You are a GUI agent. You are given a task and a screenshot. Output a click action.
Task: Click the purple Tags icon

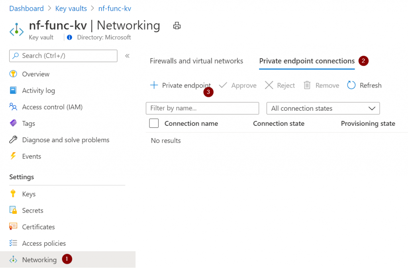(13, 123)
